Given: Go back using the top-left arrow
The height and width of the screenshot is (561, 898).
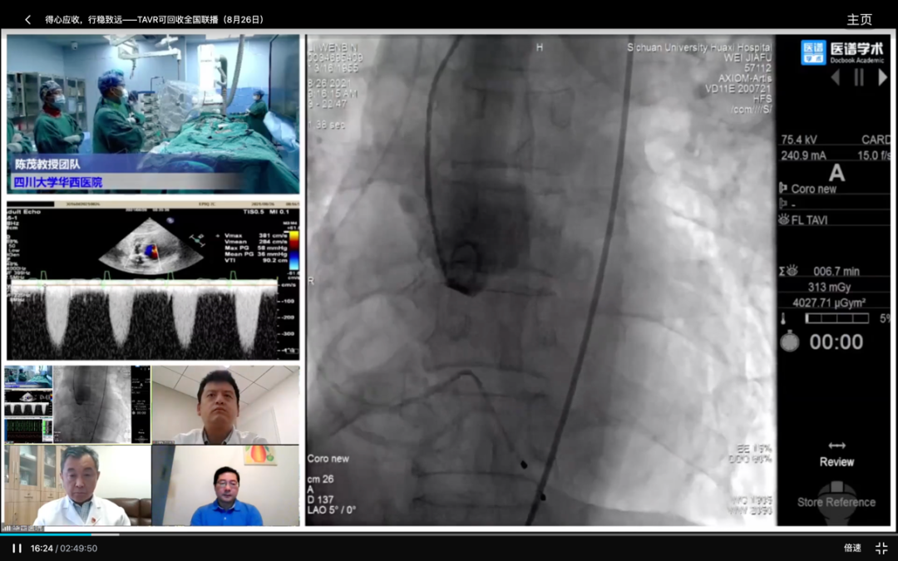Looking at the screenshot, I should pos(27,19).
